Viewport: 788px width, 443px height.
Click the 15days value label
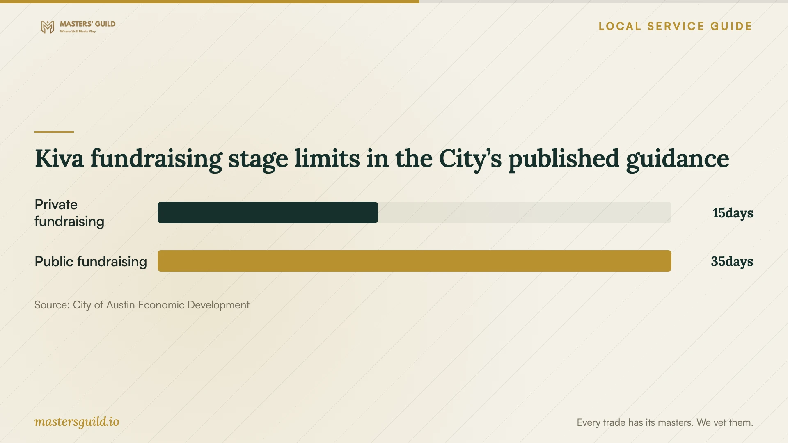[733, 213]
